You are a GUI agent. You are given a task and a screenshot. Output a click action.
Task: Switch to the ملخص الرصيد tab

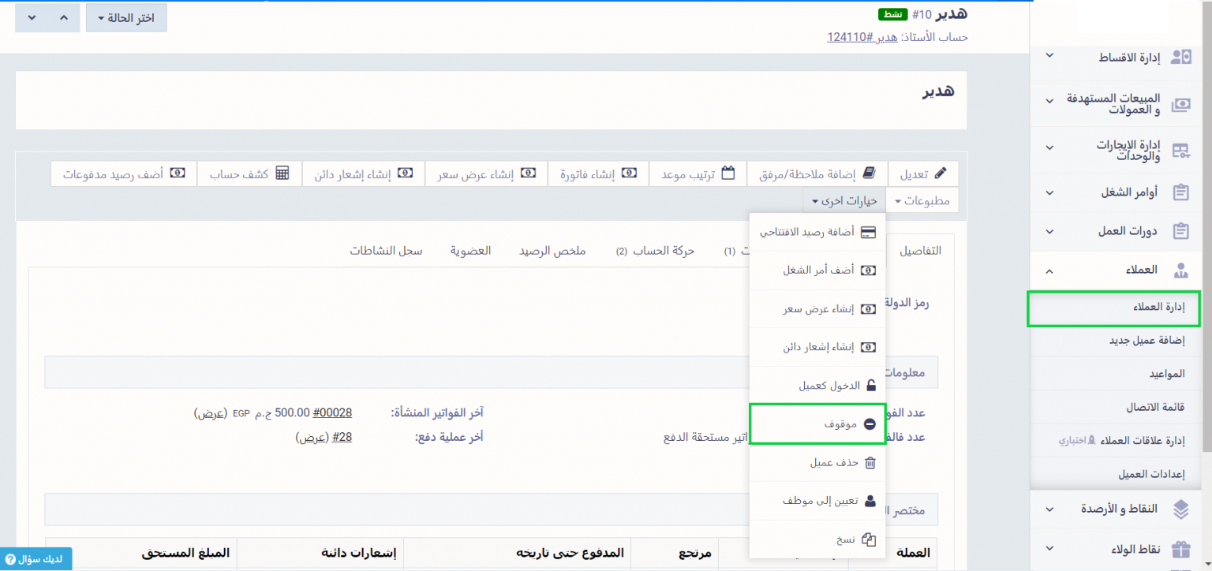click(552, 251)
